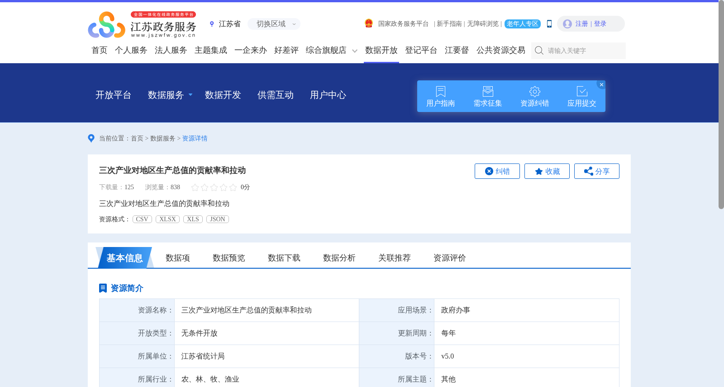Go to 首页 in main navigation
This screenshot has height=387, width=724.
(x=100, y=50)
